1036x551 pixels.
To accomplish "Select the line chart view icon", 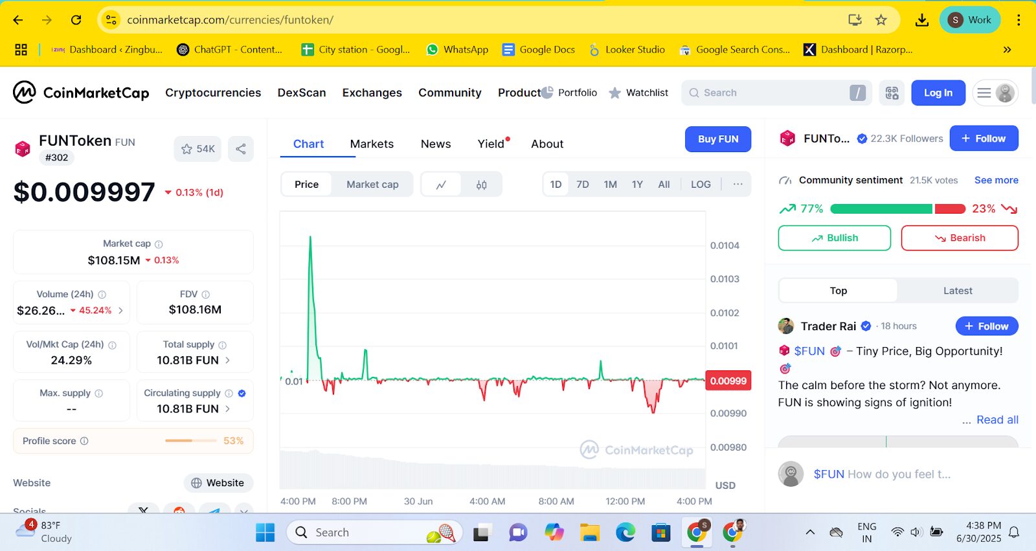I will click(x=441, y=185).
